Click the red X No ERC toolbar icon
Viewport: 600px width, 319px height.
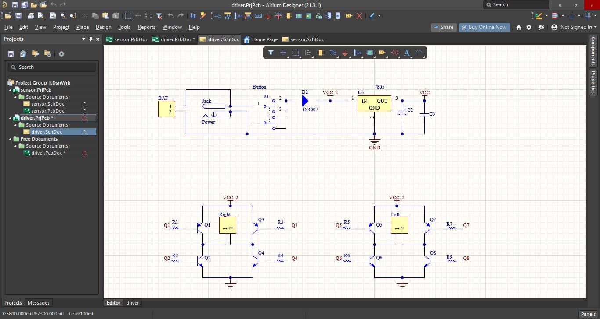tap(359, 16)
